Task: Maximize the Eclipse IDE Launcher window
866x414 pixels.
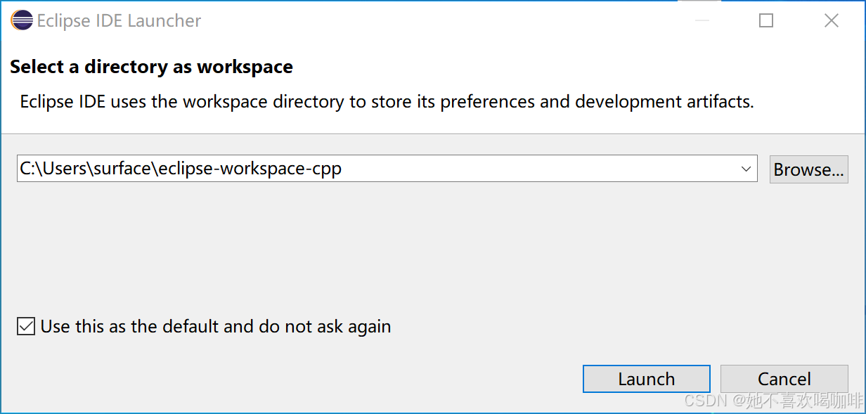Action: coord(766,21)
